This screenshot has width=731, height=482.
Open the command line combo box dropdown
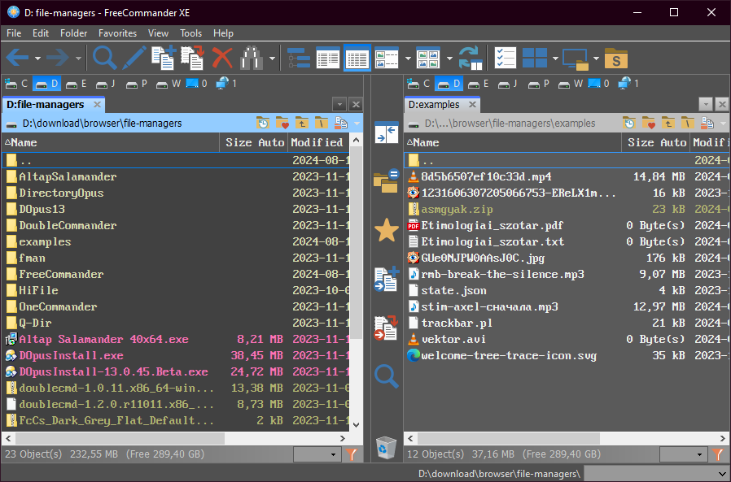coord(722,473)
